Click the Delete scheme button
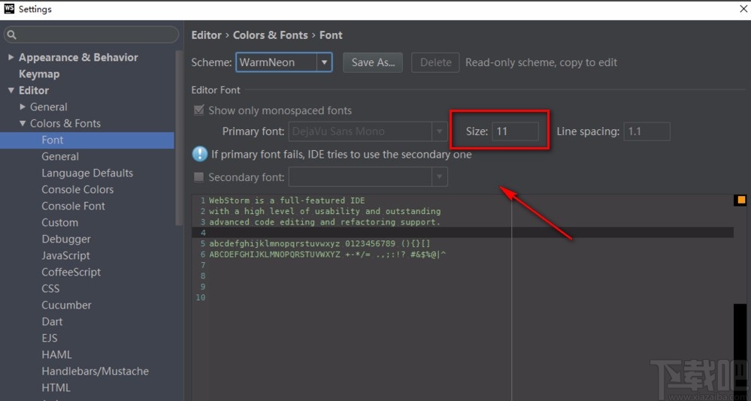 (435, 62)
